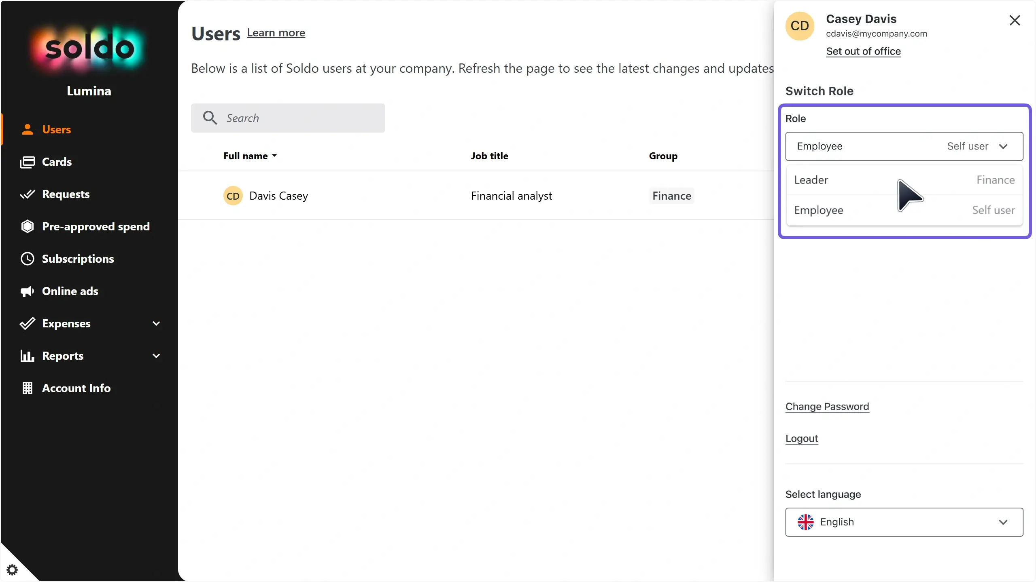
Task: Focus the Search input field
Action: 288,118
